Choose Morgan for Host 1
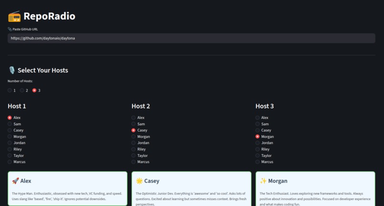Screen dimensions: 384x206 [17, 137]
